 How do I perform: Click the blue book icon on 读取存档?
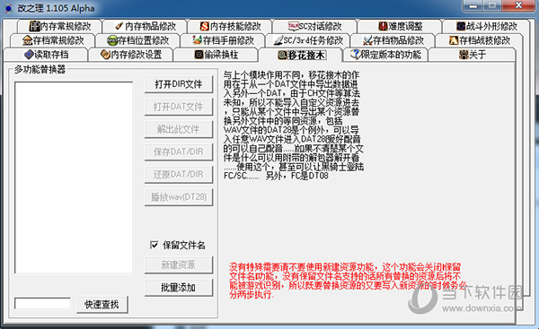29,55
